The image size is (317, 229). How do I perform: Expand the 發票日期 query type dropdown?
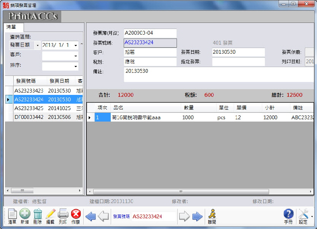[37, 45]
